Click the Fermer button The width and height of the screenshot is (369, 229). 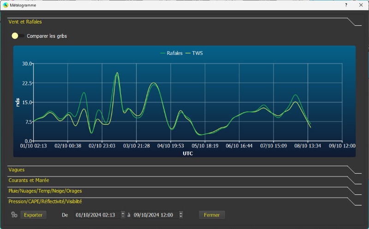212,215
